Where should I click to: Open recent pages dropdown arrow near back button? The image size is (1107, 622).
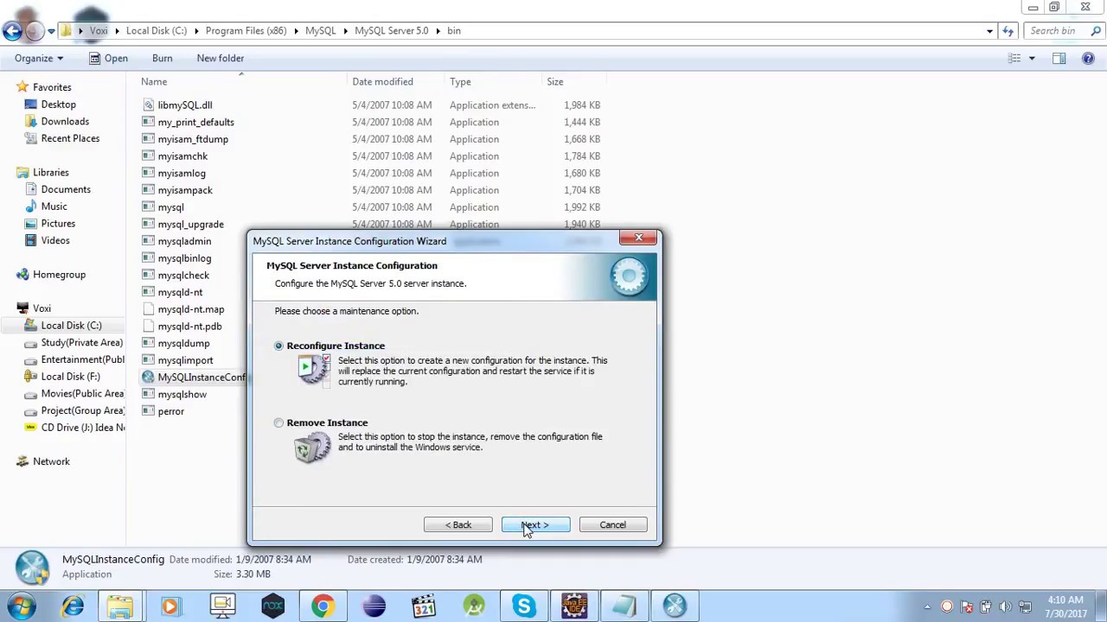[51, 31]
